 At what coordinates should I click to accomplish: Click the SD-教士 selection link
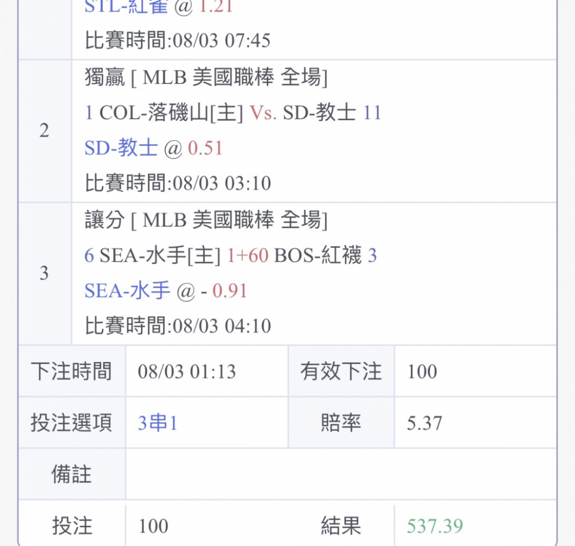pyautogui.click(x=121, y=148)
